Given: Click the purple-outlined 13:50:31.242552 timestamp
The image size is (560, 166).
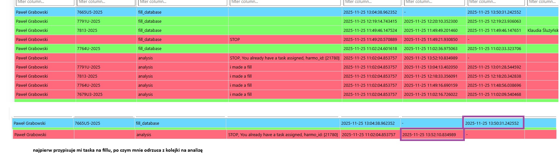Looking at the screenshot, I should click(492, 123).
